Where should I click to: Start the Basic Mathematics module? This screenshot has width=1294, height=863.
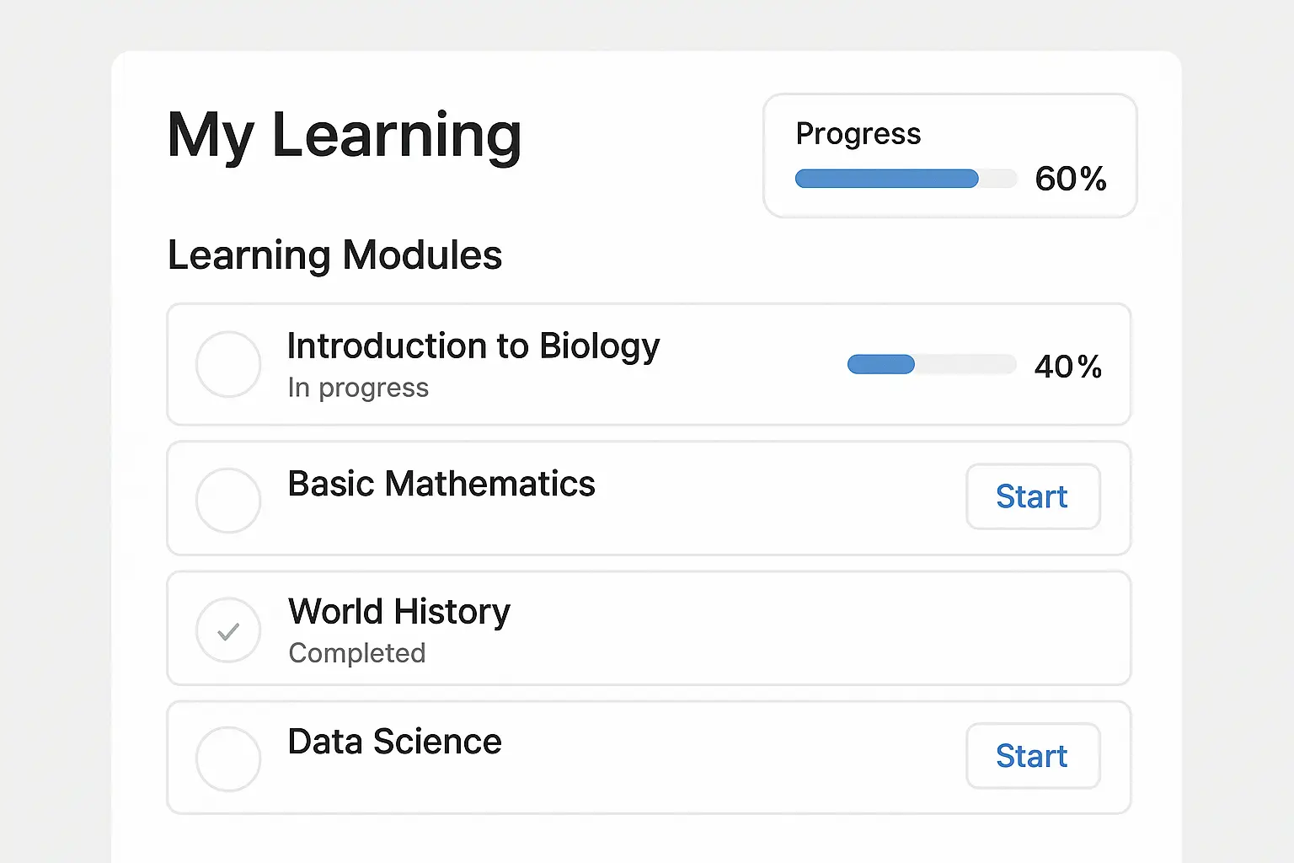[x=1033, y=497]
